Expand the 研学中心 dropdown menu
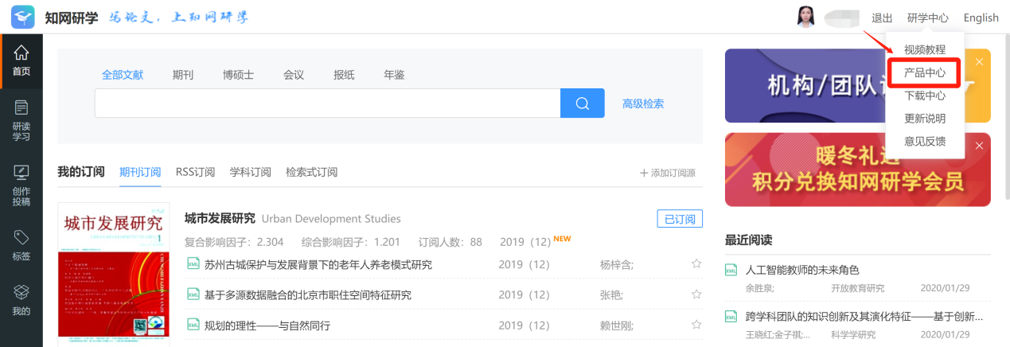 pos(927,18)
